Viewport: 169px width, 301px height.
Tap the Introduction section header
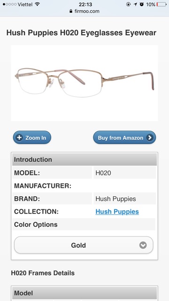coord(84,159)
